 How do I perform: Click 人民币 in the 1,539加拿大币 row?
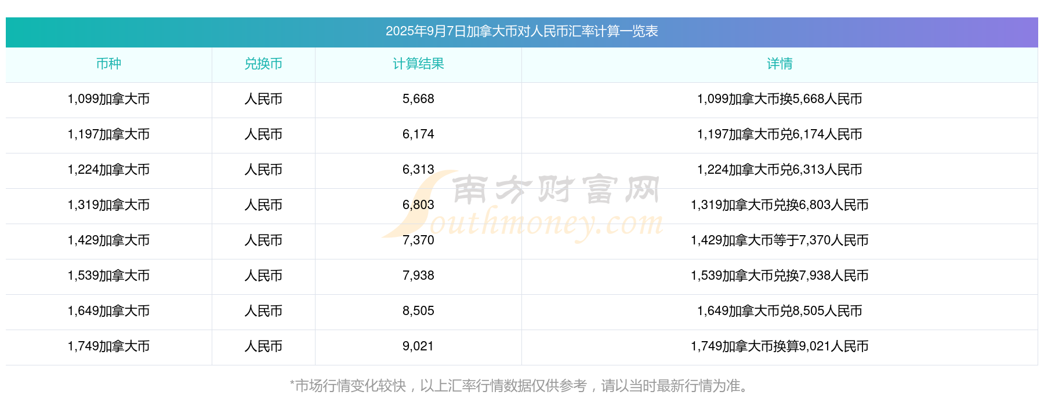pos(263,276)
